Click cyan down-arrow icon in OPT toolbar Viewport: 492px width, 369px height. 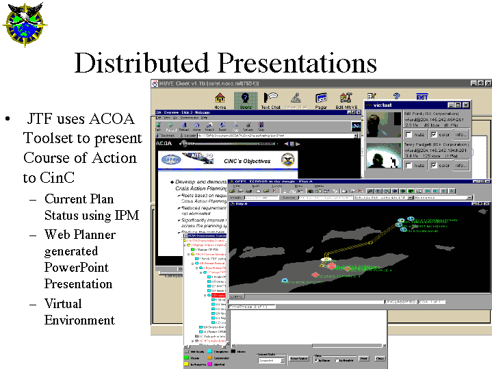[x=452, y=191]
